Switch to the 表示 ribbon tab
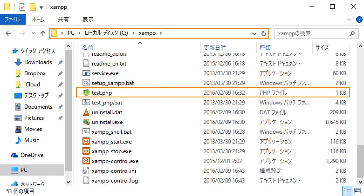 [x=88, y=19]
